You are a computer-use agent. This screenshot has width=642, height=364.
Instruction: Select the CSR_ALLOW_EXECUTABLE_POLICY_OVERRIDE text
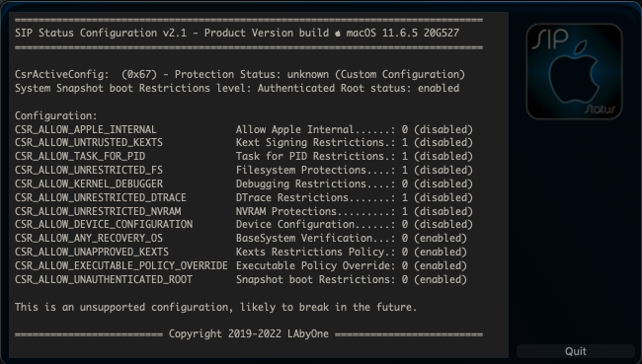(x=121, y=265)
